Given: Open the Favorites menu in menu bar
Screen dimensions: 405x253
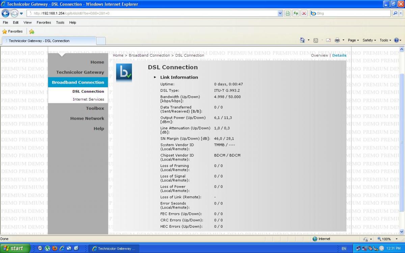Looking at the screenshot, I should coord(44,23).
